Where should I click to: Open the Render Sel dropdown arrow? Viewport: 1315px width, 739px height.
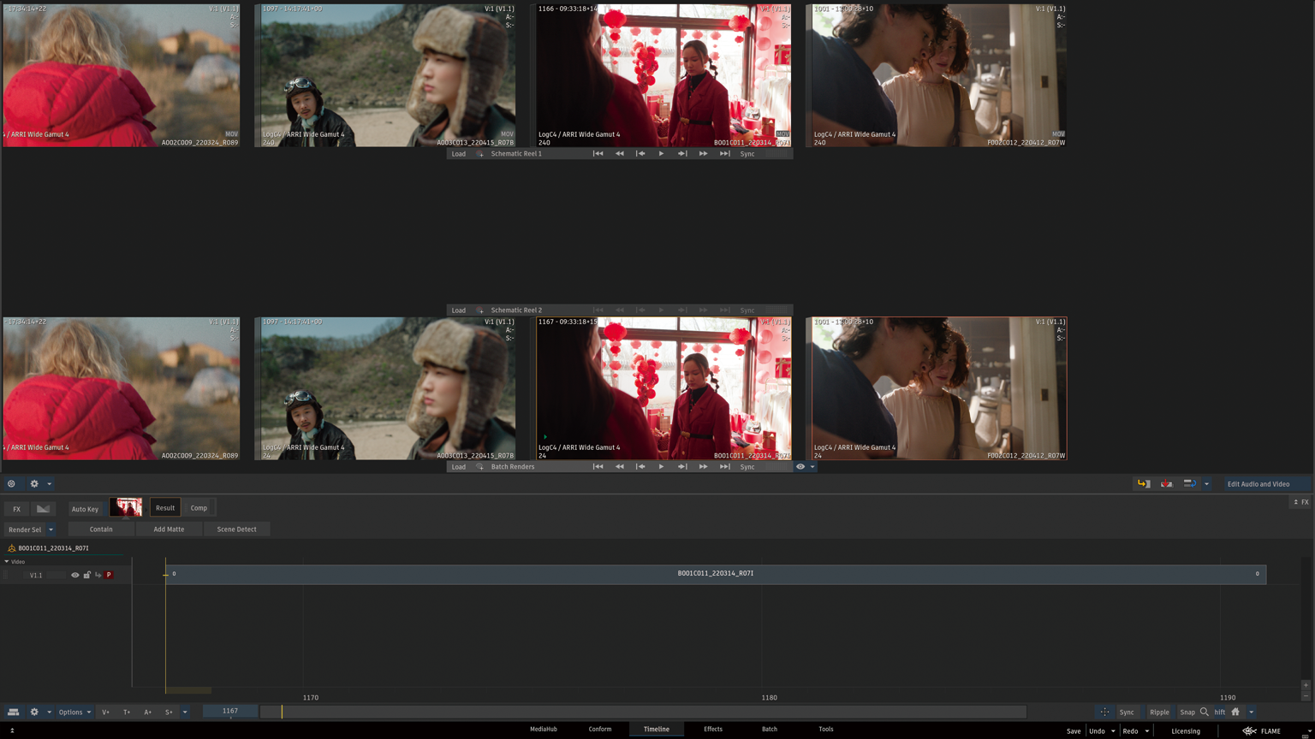[x=51, y=529]
